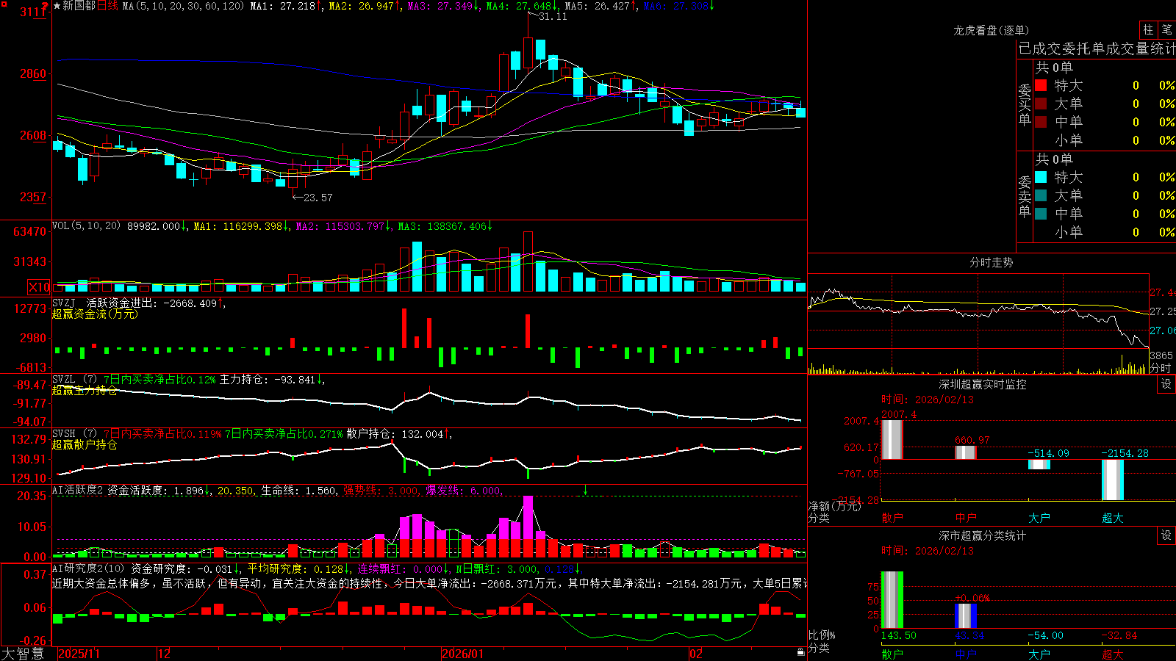Switch 龙虎看盘 to 笔 view
Screen dimensions: 1176x661
1166,29
